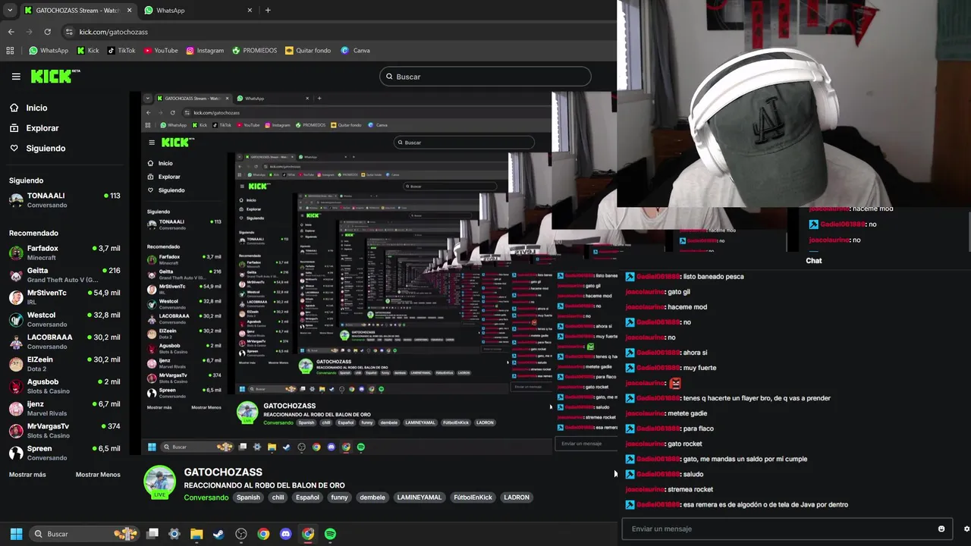The height and width of the screenshot is (546, 971).
Task: Open recommended channel Agusbob
Action: tap(64, 386)
